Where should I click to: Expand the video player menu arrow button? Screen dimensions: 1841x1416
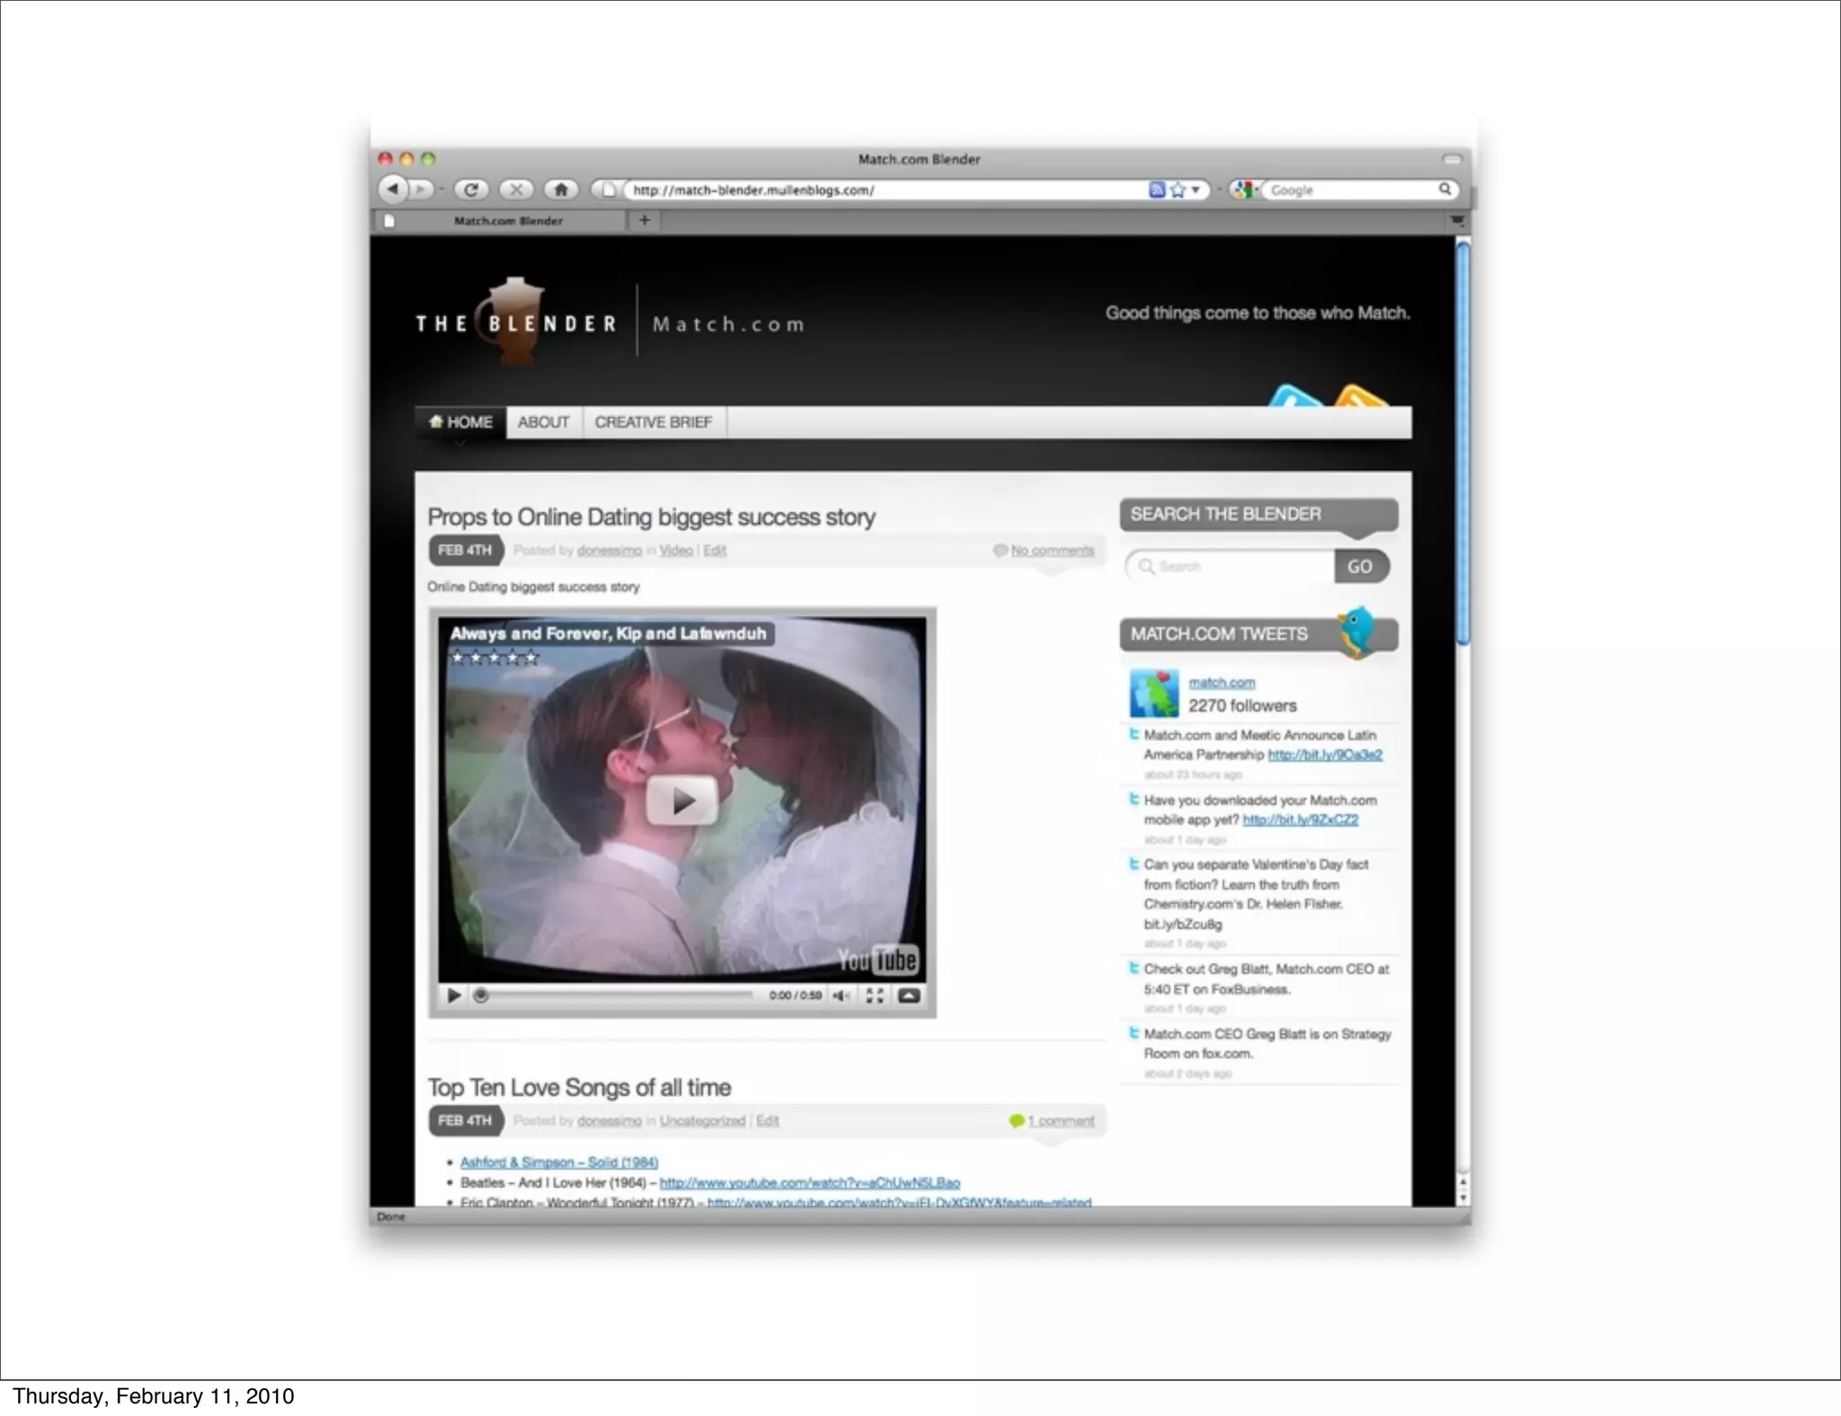909,996
